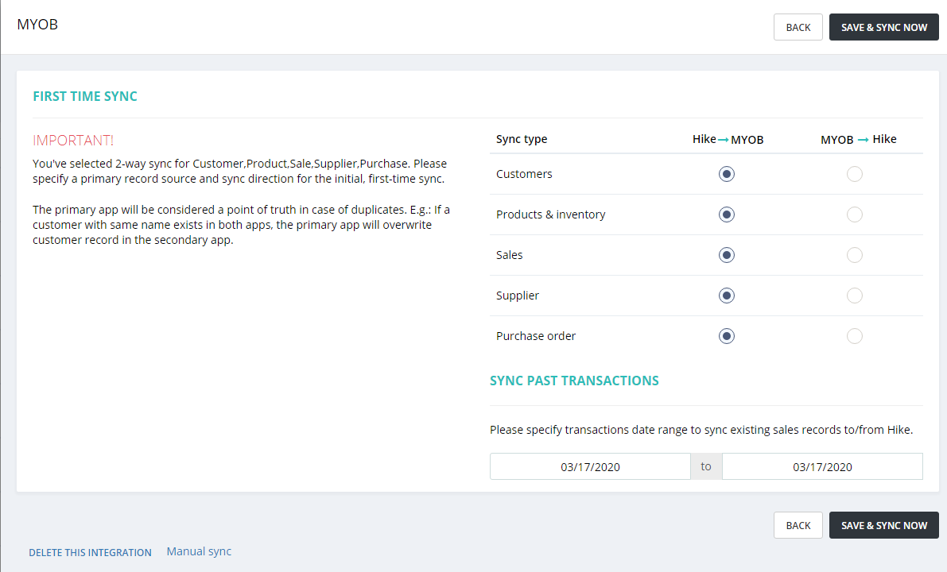The height and width of the screenshot is (572, 947).
Task: Select MYOB to Hike for Products & inventory
Action: pyautogui.click(x=855, y=214)
